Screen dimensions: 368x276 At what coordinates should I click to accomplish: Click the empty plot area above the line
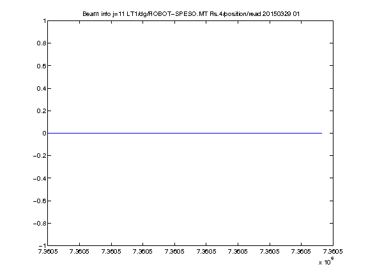pyautogui.click(x=190, y=77)
